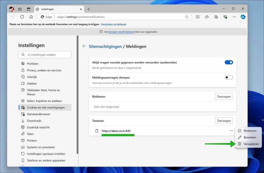Open Printers settings section

click(x=45, y=140)
